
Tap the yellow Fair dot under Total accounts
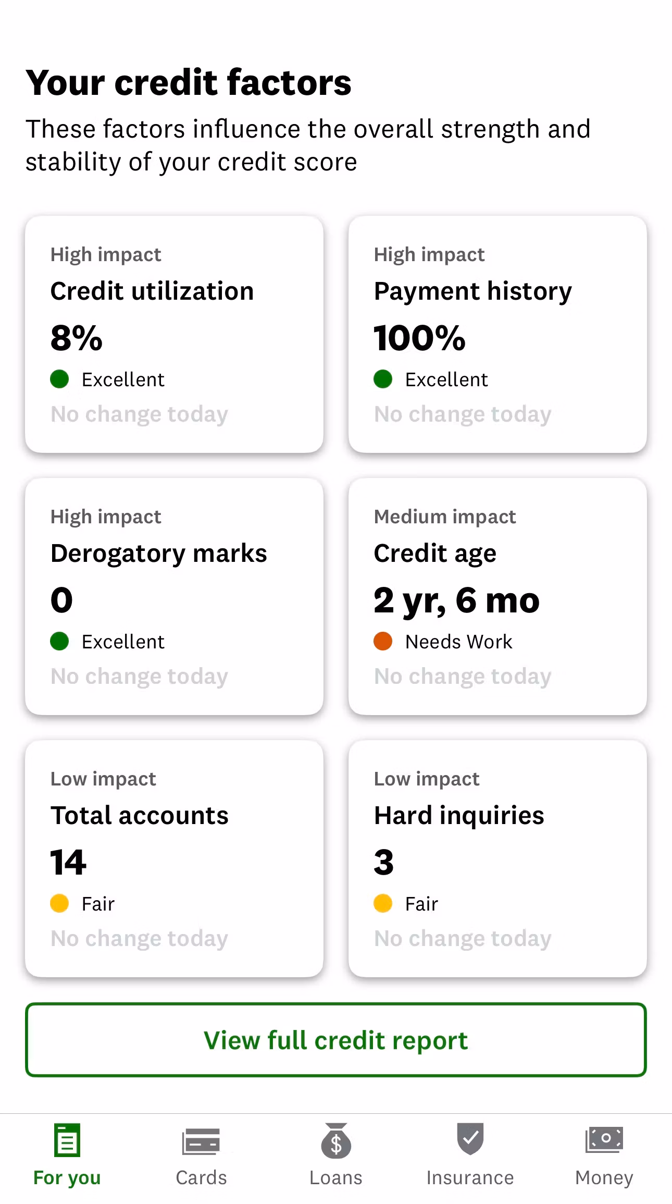[59, 903]
